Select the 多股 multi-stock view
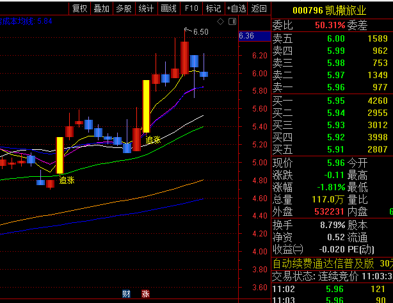Image resolution: width=393 pixels, height=303 pixels. tap(124, 8)
